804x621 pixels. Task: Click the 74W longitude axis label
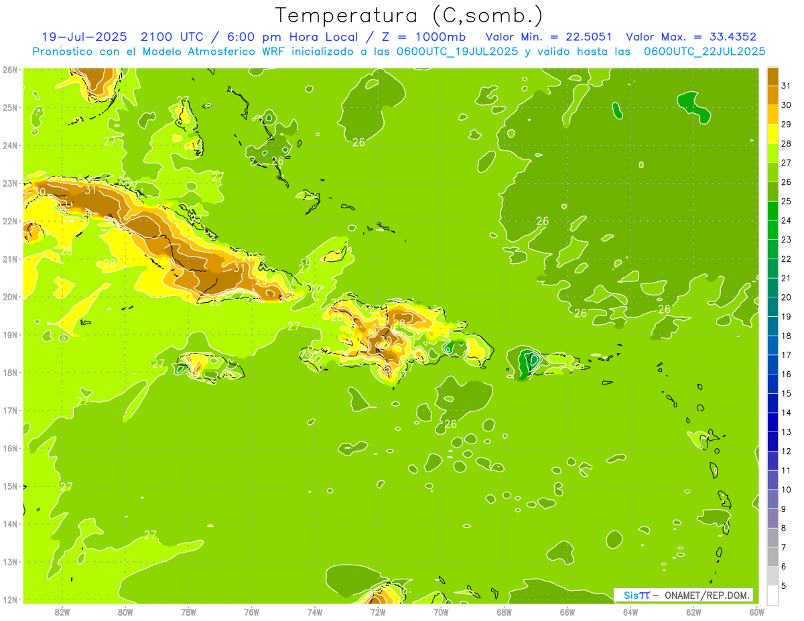point(315,612)
